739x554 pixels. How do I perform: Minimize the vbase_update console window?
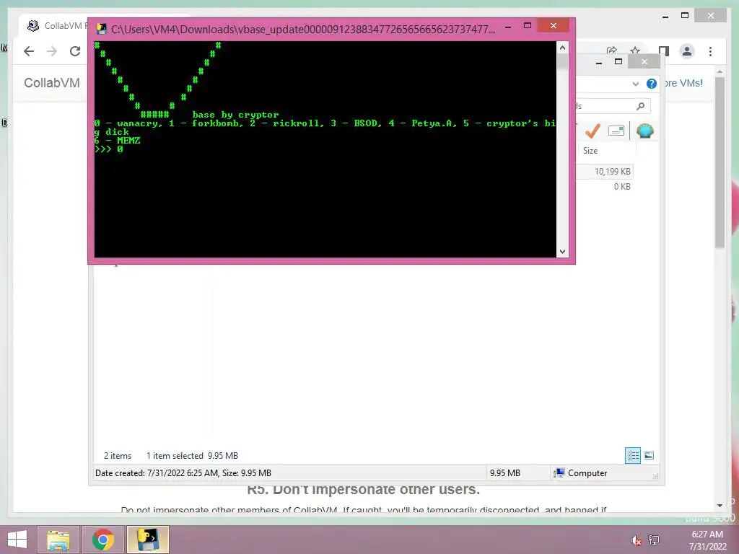coord(508,27)
